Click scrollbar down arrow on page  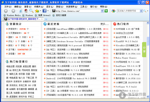point(148,96)
